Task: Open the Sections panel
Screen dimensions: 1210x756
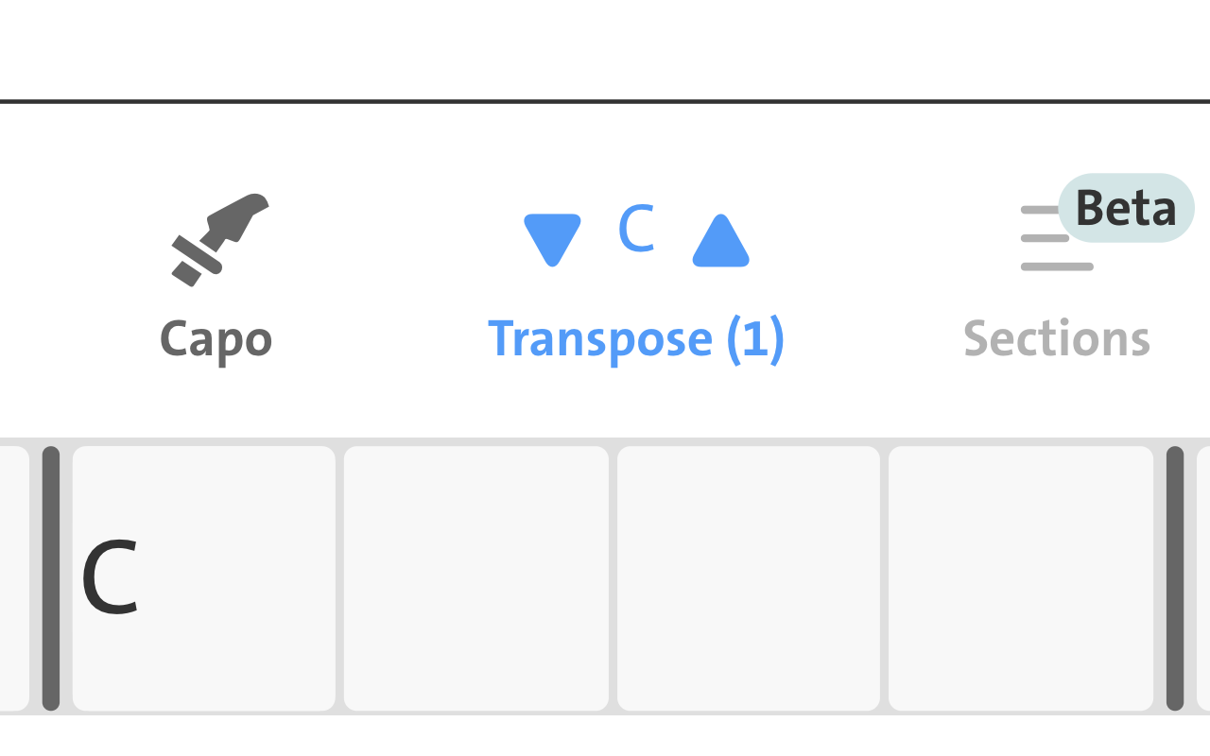Action: point(1056,338)
